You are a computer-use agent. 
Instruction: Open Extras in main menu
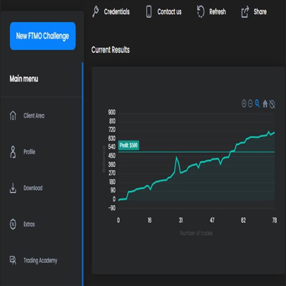point(29,224)
